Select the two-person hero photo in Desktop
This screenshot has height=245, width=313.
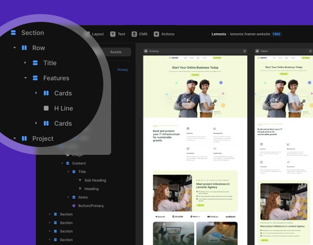coord(195,99)
